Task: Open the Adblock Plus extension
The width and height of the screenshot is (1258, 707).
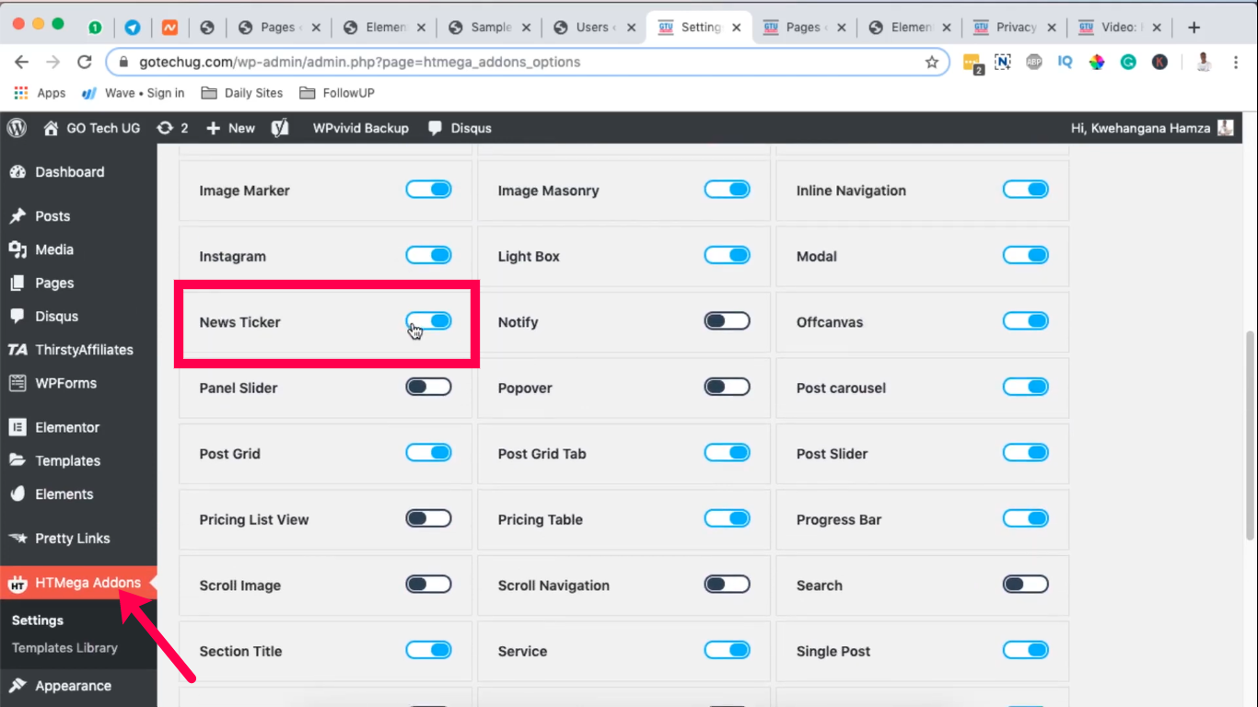Action: pyautogui.click(x=1034, y=63)
